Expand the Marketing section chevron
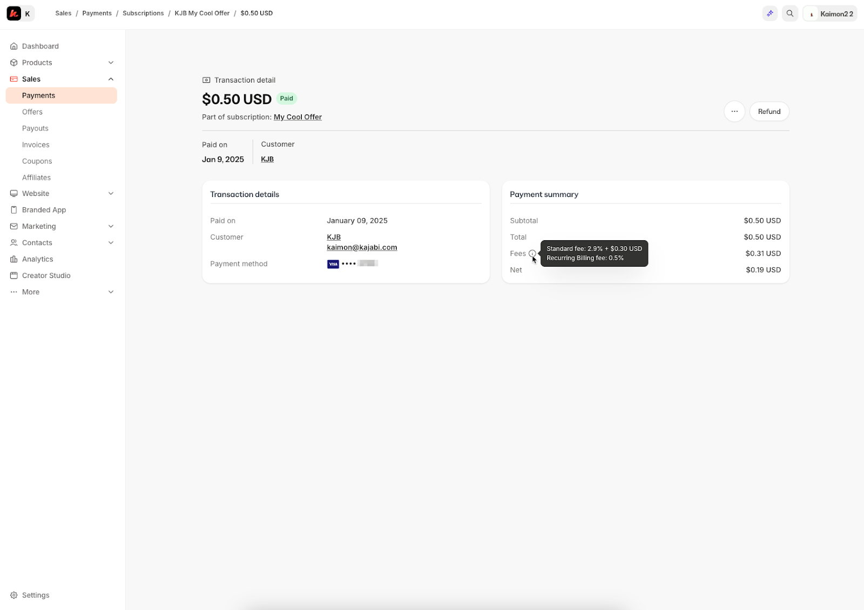 click(x=111, y=226)
